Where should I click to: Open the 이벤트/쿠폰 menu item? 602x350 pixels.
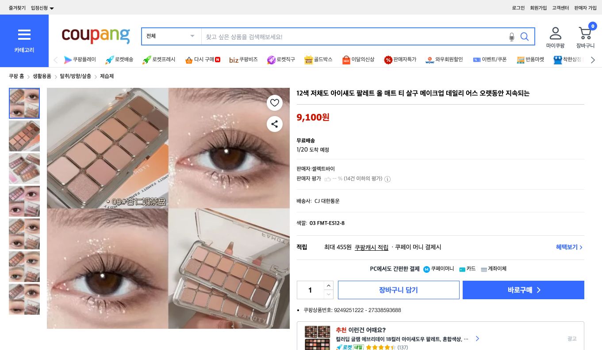pyautogui.click(x=478, y=60)
